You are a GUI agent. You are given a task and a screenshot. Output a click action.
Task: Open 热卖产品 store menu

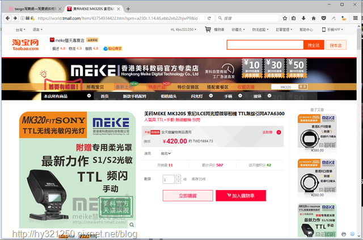pos(157,87)
